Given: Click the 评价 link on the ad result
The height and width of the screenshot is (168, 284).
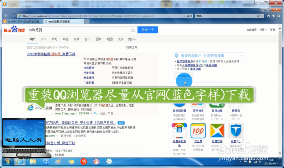Looking at the screenshot, I should (103, 113).
